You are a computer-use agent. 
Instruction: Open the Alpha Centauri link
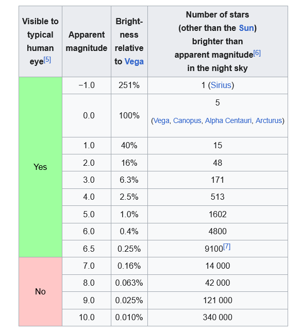(x=228, y=120)
